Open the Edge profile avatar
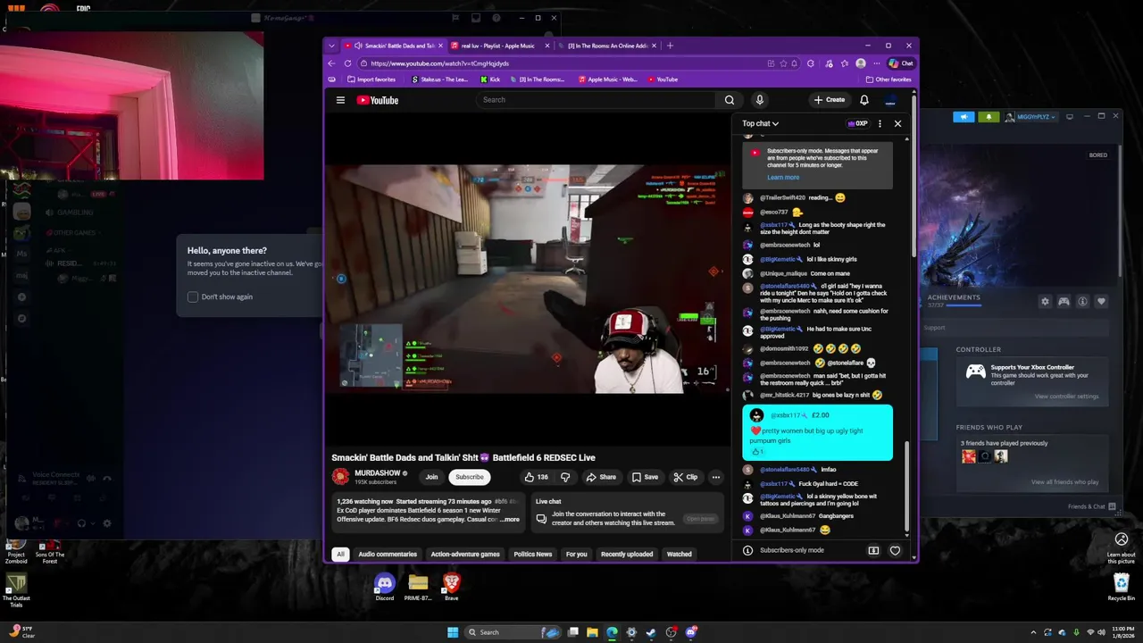This screenshot has height=643, width=1143. coord(860,63)
